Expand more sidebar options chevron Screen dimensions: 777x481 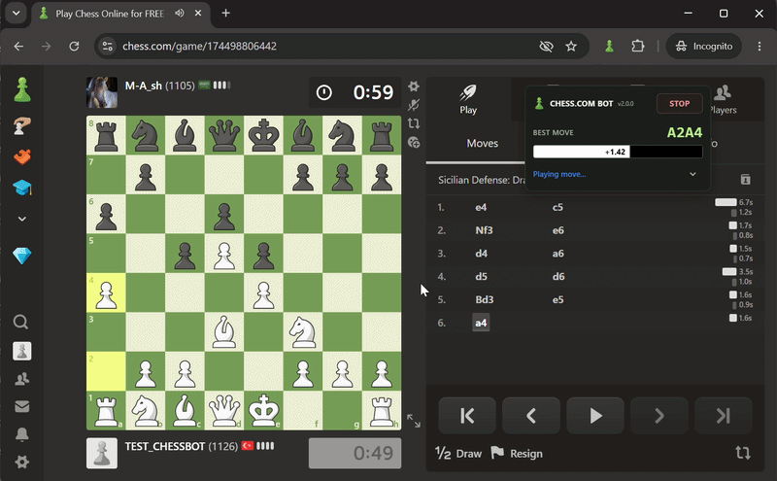[x=21, y=219]
